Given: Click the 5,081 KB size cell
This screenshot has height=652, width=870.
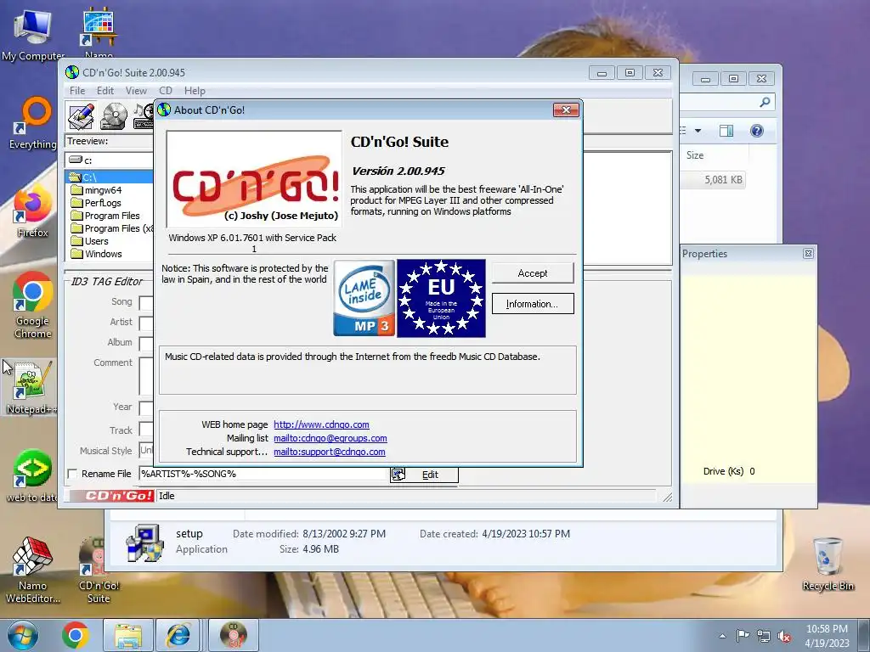Looking at the screenshot, I should tap(723, 180).
